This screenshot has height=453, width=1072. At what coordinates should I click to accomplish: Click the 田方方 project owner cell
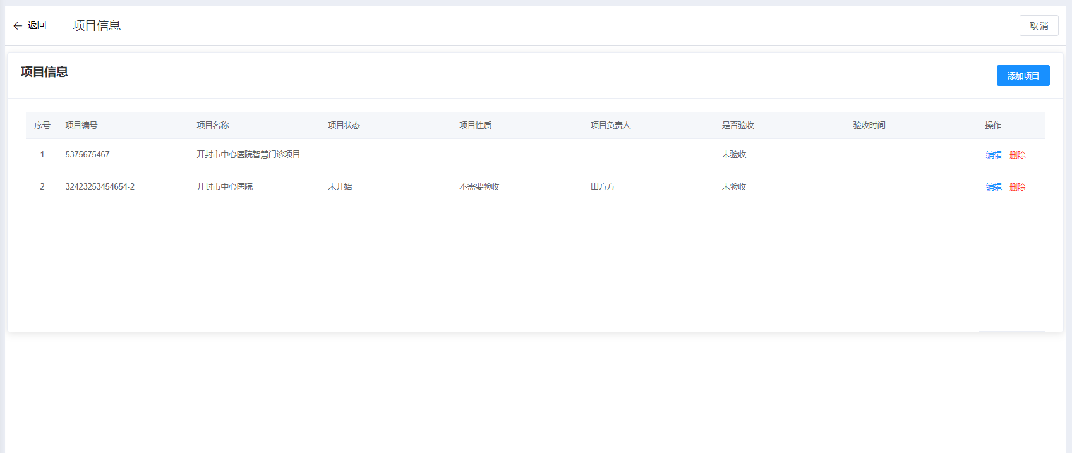(603, 186)
